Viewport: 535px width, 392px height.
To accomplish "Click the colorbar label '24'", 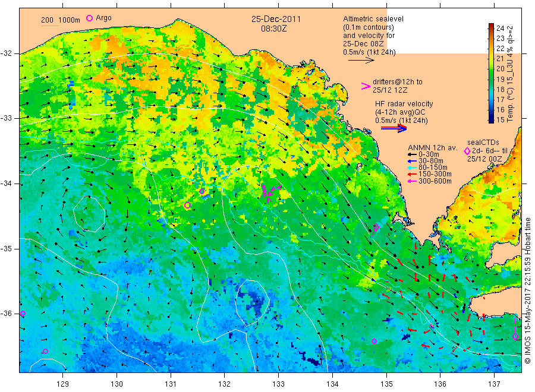I will (500, 28).
